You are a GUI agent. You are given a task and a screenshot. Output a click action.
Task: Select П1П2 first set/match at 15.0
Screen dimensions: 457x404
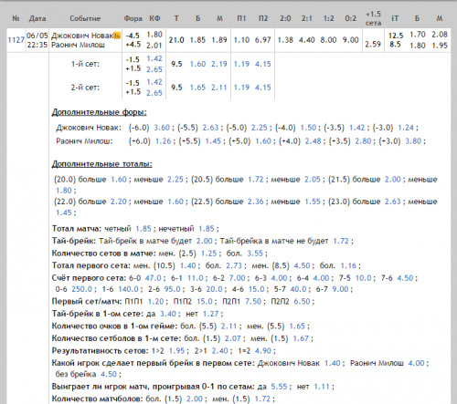pyautogui.click(x=205, y=302)
